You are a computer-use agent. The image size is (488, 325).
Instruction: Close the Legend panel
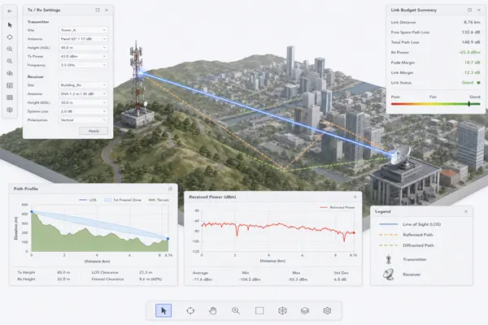point(466,211)
